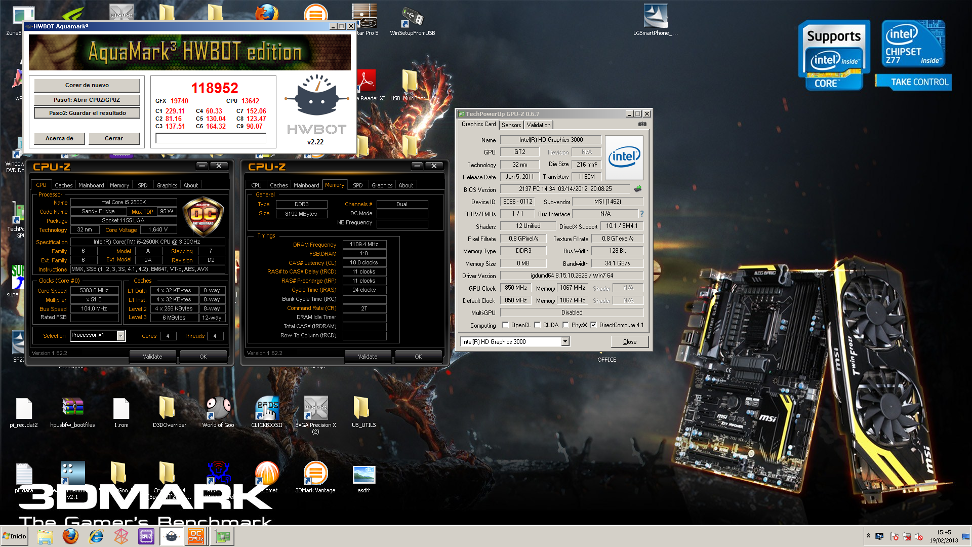Click empty text field in Aquamark results
This screenshot has height=547, width=972.
(211, 138)
